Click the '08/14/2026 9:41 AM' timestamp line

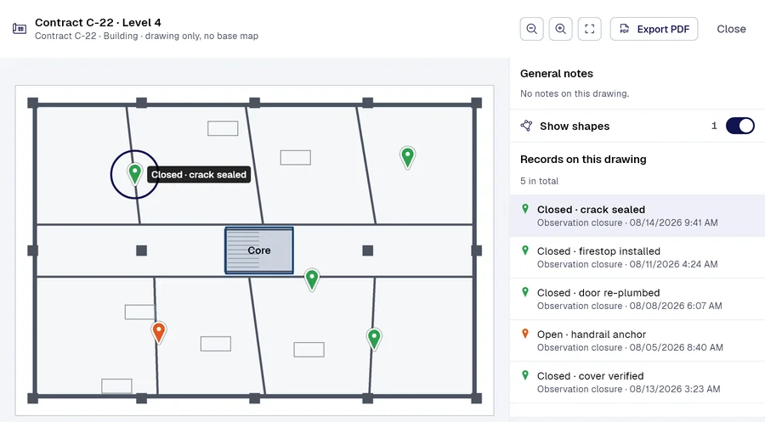point(627,222)
